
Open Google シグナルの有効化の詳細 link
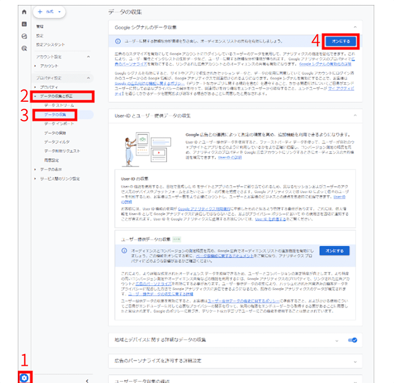point(325,64)
